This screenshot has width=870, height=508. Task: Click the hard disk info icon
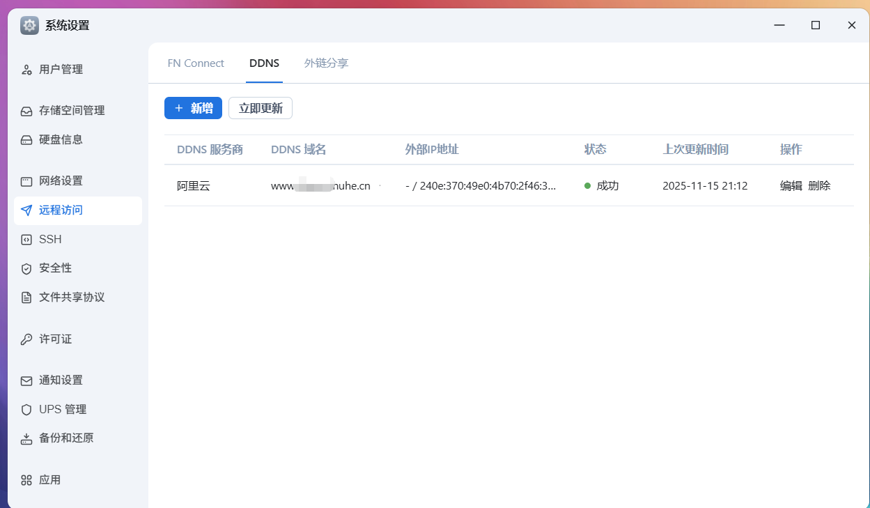click(26, 140)
